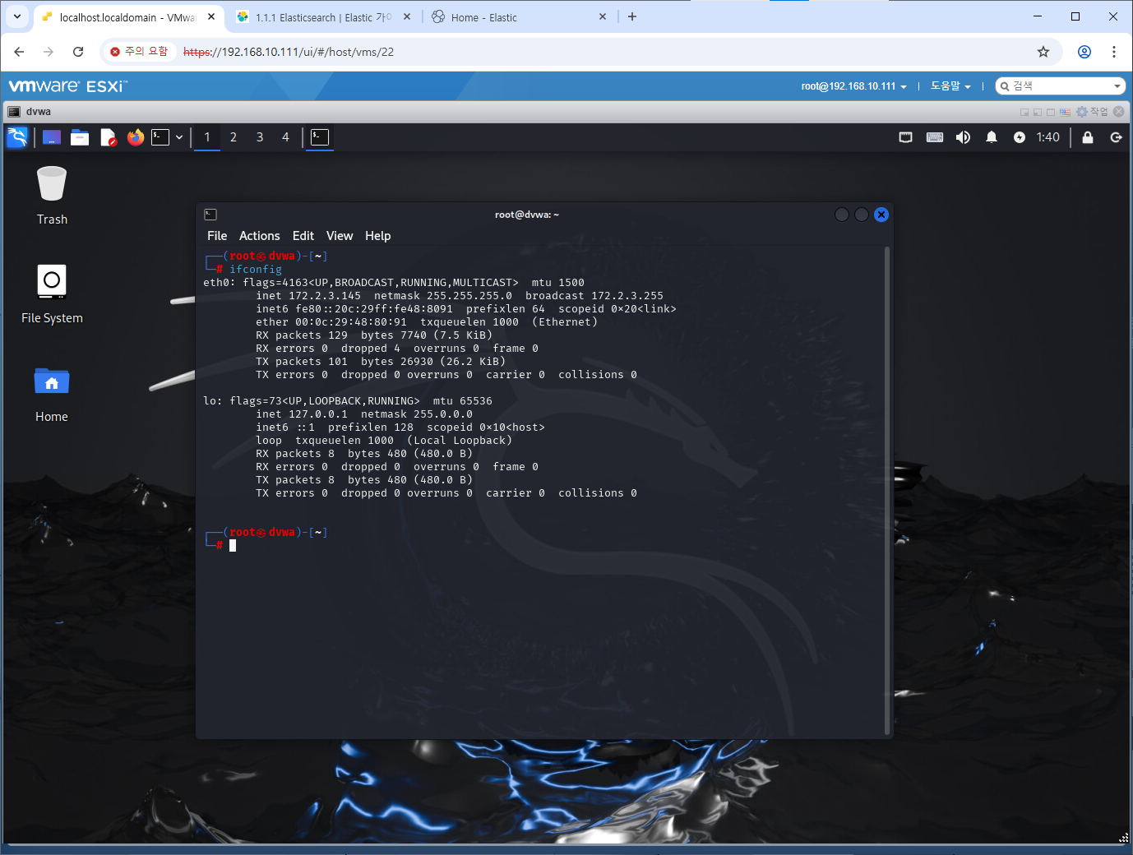Click the browser address bar URL
Image resolution: width=1133 pixels, height=855 pixels.
pos(289,52)
